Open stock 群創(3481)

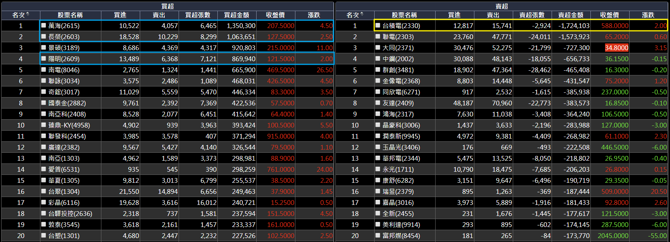(398, 70)
